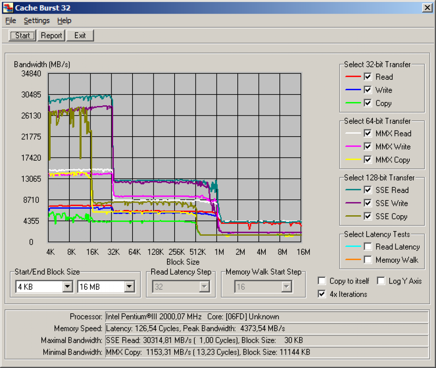Disable the MMX Copy transfer test
Screen dimensions: 436x368
click(368, 160)
